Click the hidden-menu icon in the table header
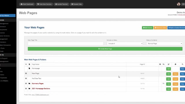Viewport: 185px width, 104px height. click(163, 64)
